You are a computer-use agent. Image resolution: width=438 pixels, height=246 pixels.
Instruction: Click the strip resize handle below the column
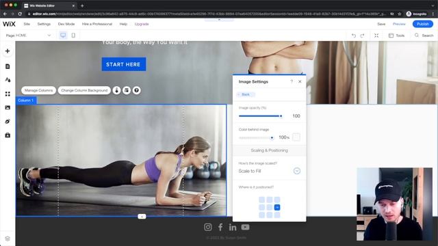click(x=142, y=217)
